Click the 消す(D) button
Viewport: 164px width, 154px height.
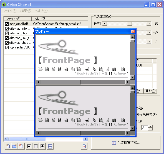tap(150, 91)
